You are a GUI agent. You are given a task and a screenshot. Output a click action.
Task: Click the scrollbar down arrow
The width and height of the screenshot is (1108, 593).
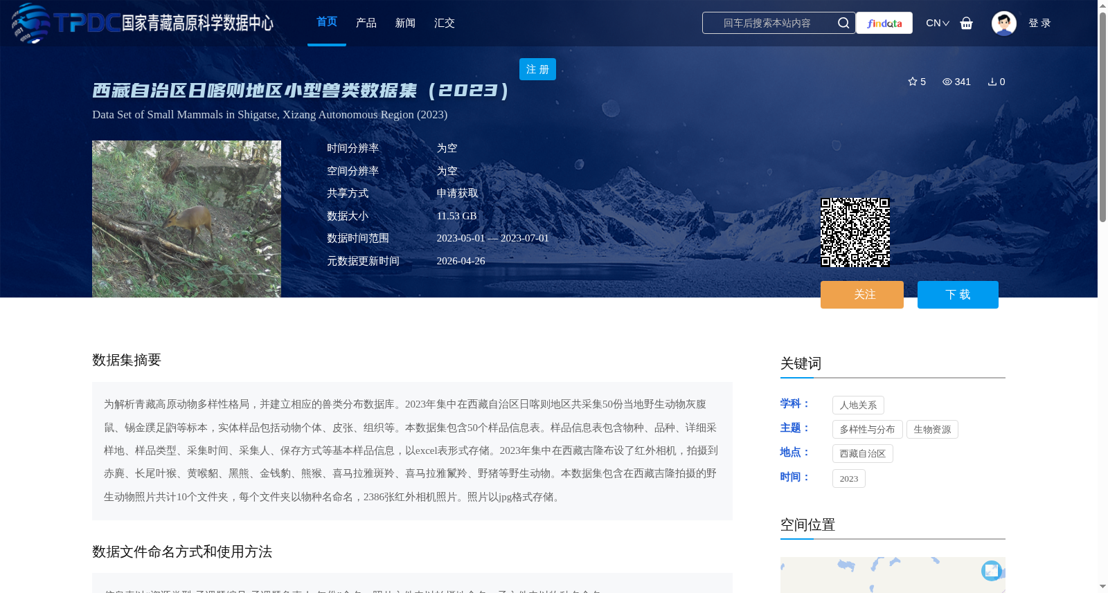[x=1102, y=587]
